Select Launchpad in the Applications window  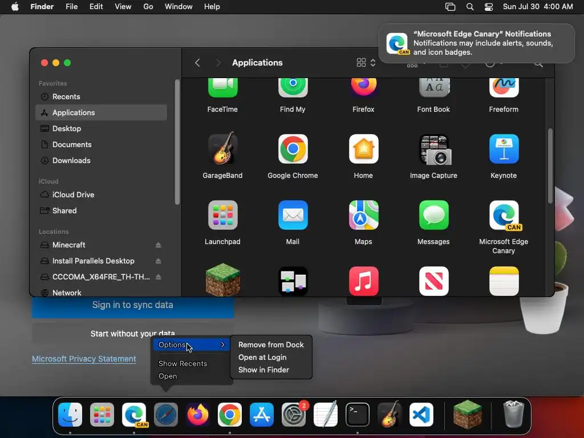click(222, 215)
